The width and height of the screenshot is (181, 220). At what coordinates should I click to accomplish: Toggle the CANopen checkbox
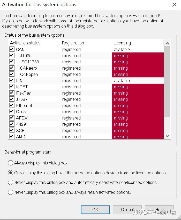(12, 74)
